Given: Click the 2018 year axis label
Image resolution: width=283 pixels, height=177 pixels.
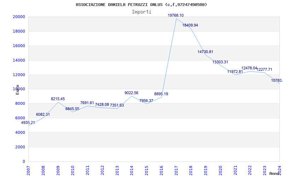Looking at the screenshot, I should pyautogui.click(x=191, y=171).
